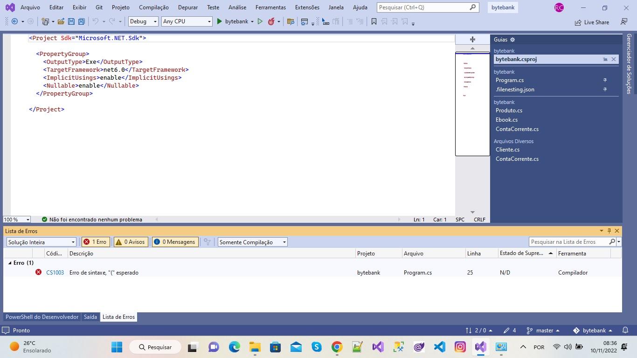The image size is (637, 358).
Task: Switch to the Saída tab
Action: click(90, 317)
